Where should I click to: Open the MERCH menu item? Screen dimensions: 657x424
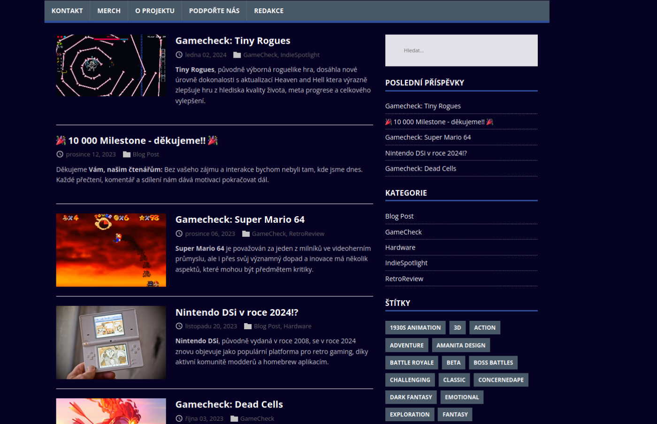point(109,11)
